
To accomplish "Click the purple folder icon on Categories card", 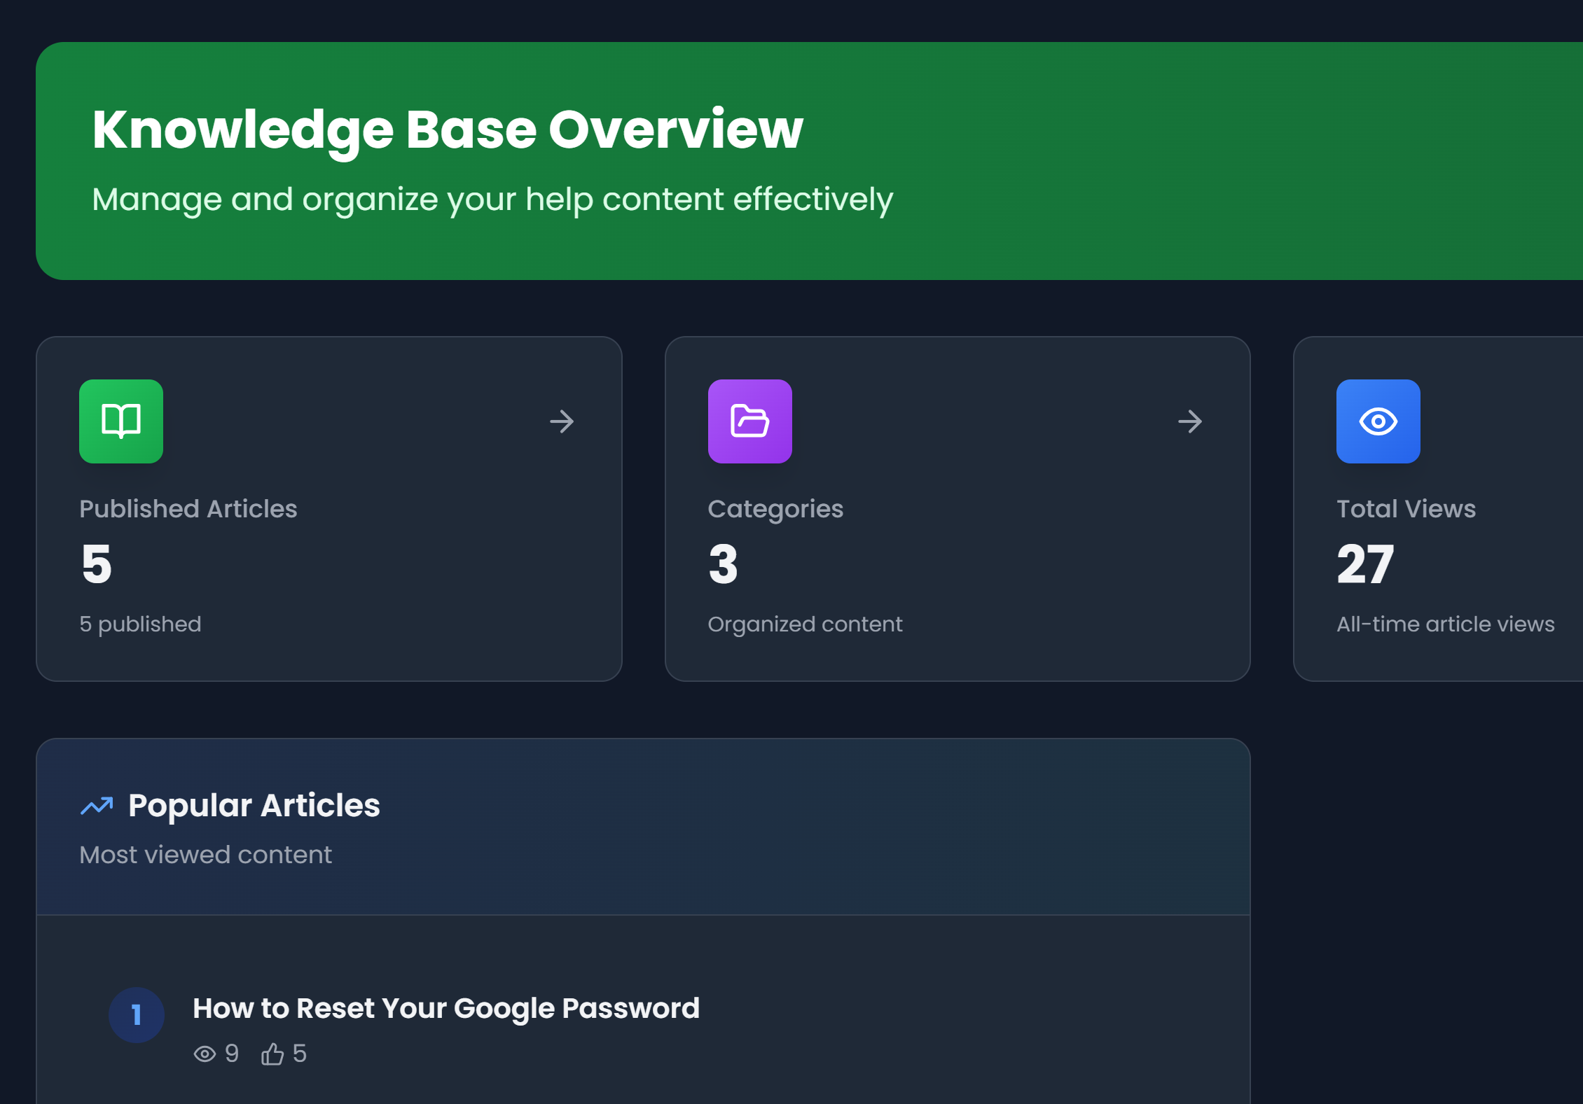I will click(749, 421).
